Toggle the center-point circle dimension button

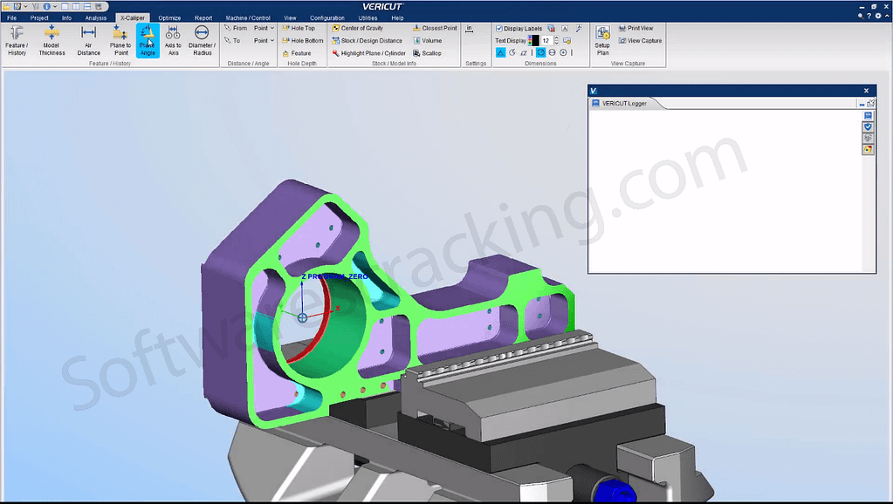pyautogui.click(x=563, y=52)
